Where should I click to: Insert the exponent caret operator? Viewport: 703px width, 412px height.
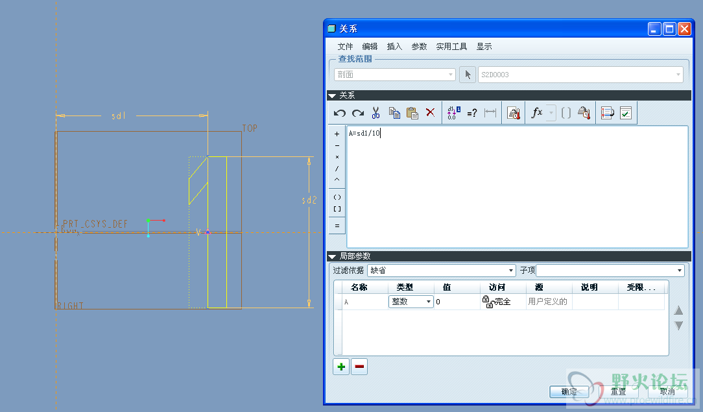click(x=337, y=179)
